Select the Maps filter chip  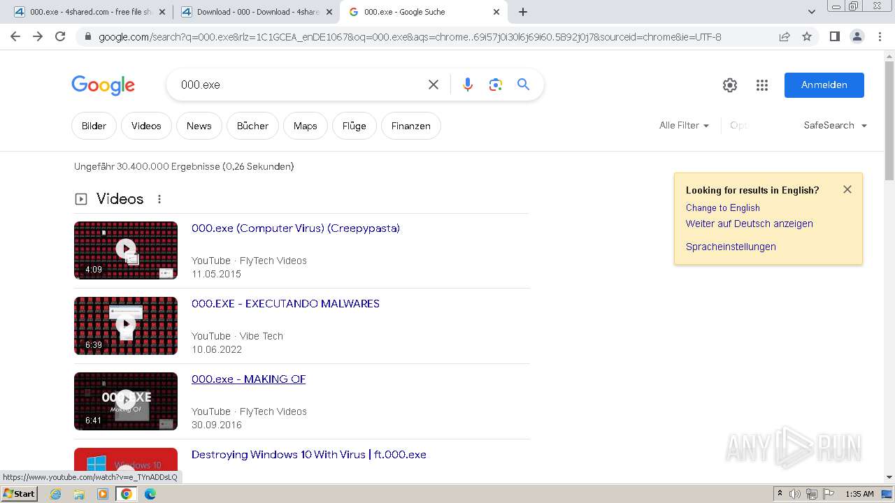click(306, 126)
